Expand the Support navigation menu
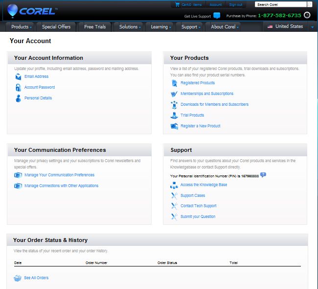 (191, 27)
